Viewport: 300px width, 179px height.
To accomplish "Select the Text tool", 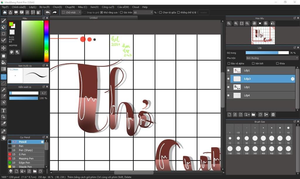I will coord(4,111).
